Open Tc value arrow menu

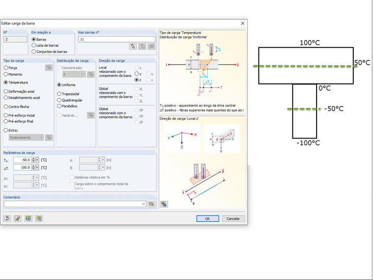pos(37,160)
